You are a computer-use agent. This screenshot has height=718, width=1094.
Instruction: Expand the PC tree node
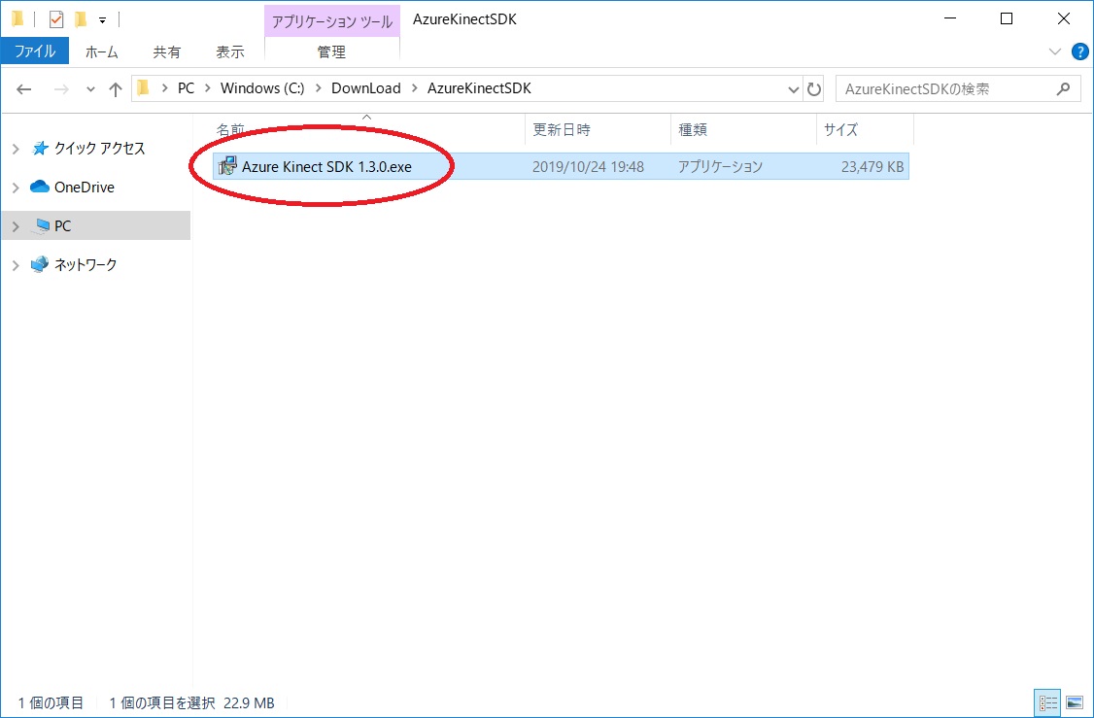coord(16,226)
